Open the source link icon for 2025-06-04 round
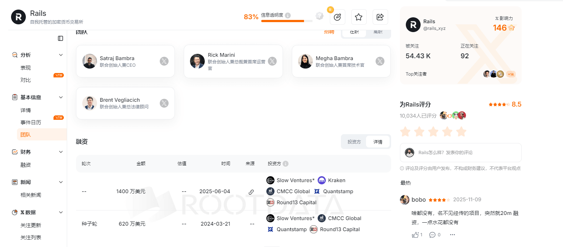 pos(251,192)
